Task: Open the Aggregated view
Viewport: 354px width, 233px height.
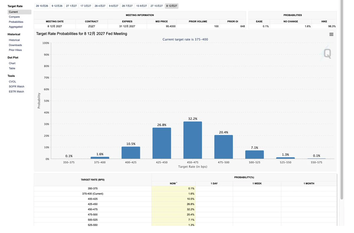Action: pyautogui.click(x=16, y=27)
